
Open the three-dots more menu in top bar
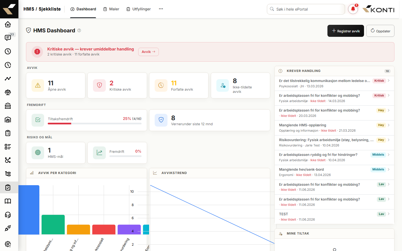[161, 9]
